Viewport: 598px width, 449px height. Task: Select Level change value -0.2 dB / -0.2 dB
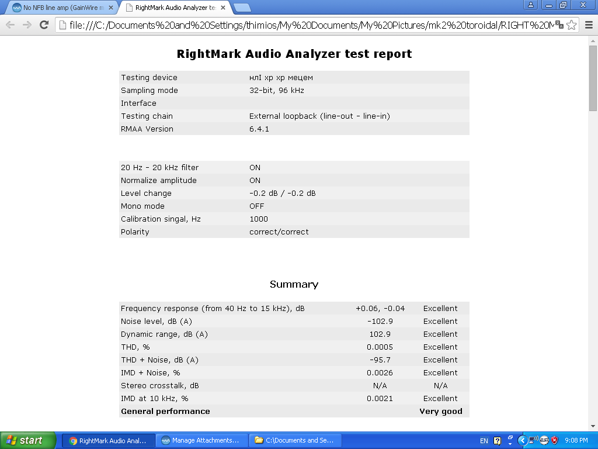(x=282, y=193)
